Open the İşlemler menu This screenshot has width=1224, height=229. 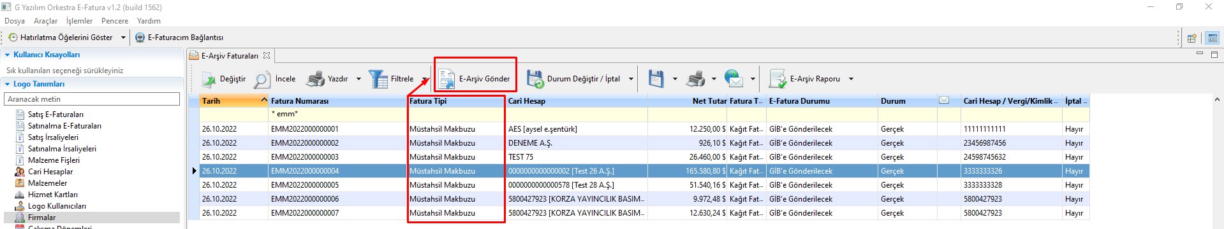(79, 21)
